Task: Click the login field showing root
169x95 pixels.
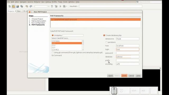Action: (128, 49)
